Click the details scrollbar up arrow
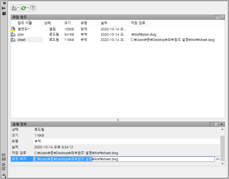229x179 pixels. click(x=222, y=129)
